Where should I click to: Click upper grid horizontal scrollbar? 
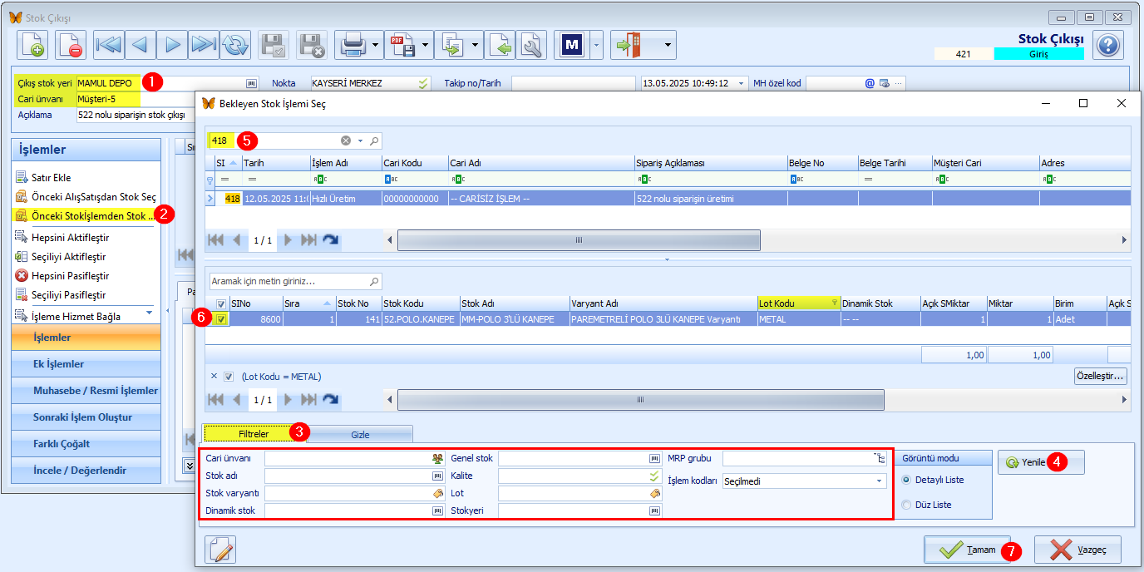click(579, 240)
